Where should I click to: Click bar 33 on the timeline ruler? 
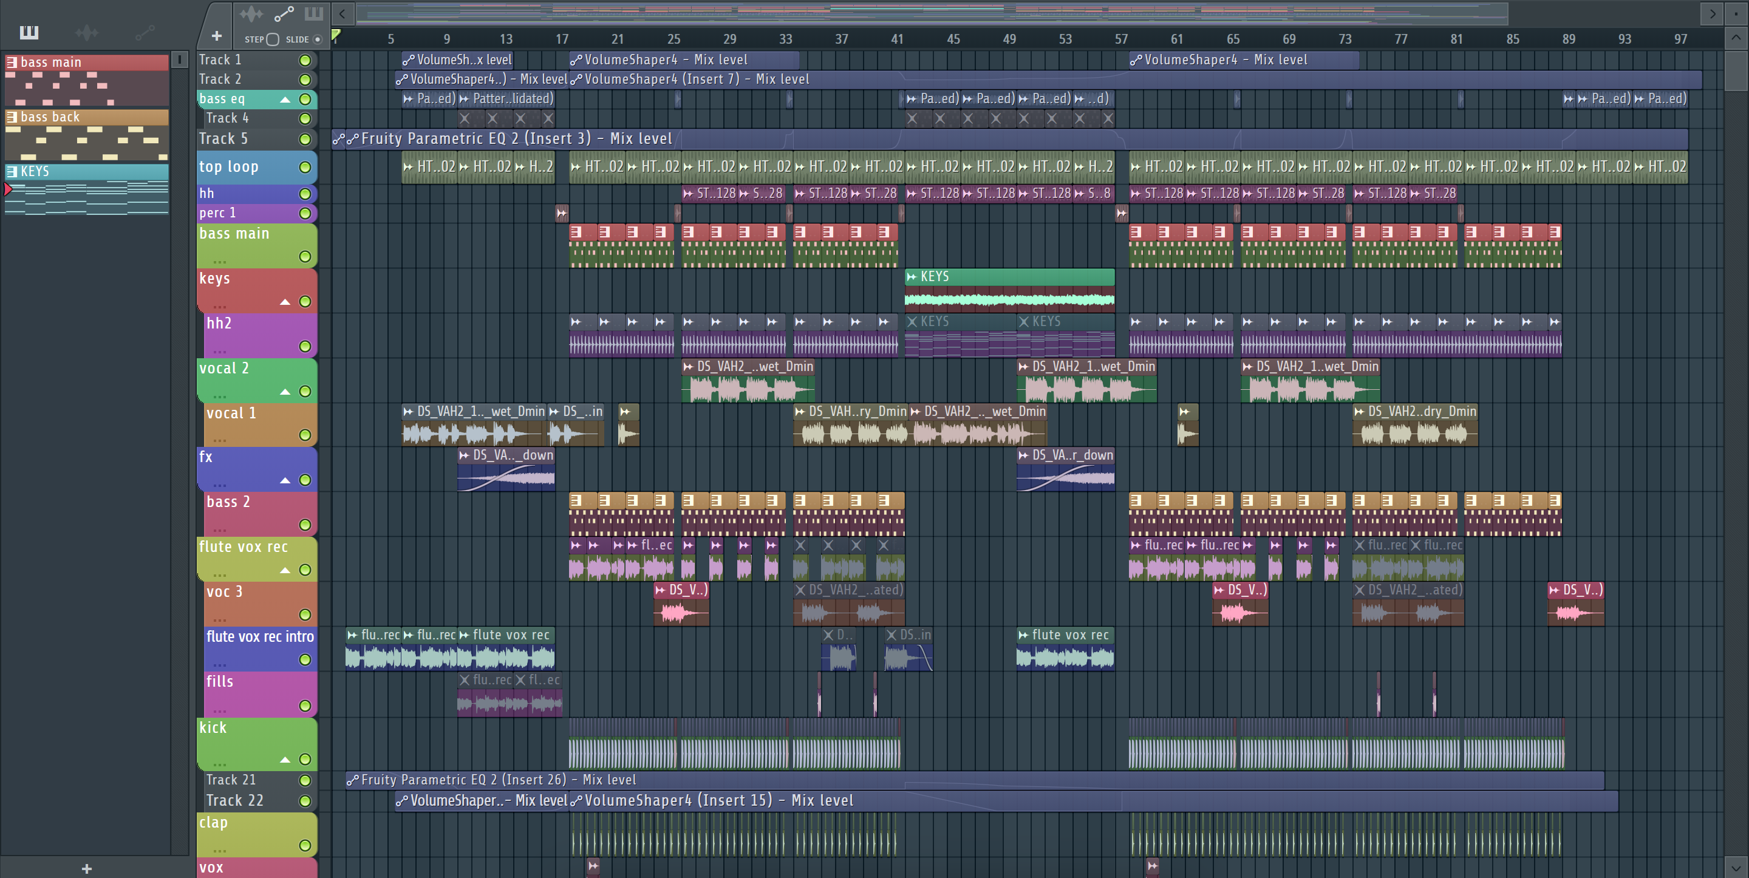click(786, 39)
